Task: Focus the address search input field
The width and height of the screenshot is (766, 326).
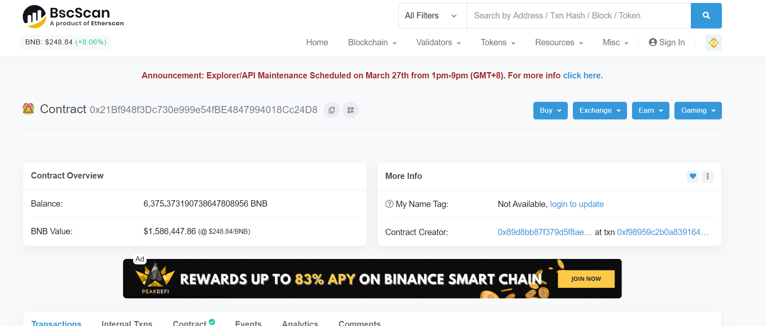Action: pyautogui.click(x=579, y=16)
